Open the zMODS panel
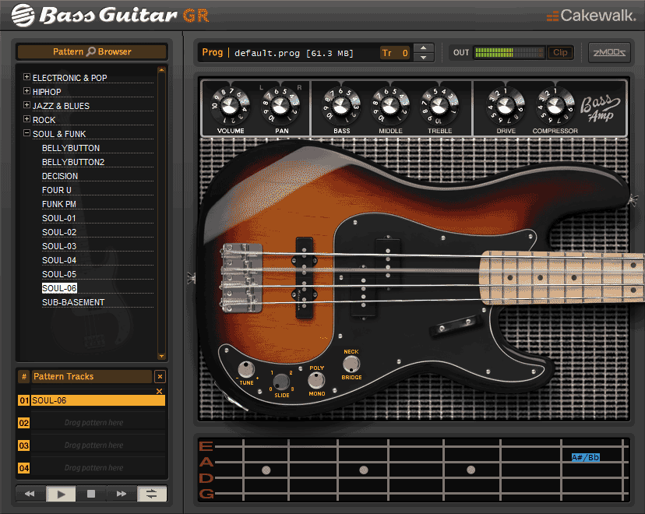645x514 pixels. point(609,52)
